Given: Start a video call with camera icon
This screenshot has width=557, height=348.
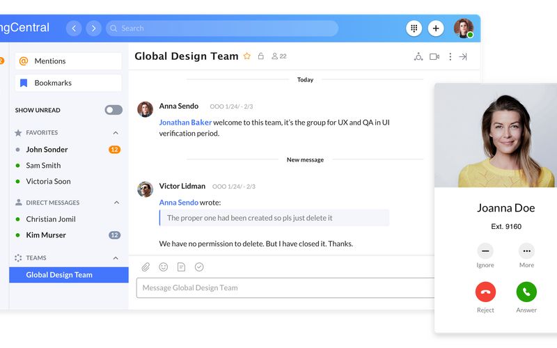Looking at the screenshot, I should (x=434, y=56).
